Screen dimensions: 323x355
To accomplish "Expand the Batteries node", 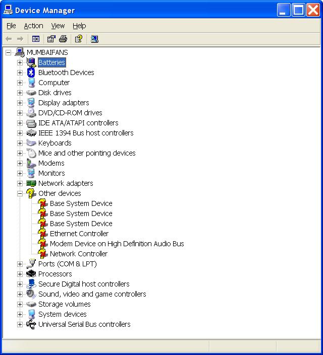I will 20,62.
